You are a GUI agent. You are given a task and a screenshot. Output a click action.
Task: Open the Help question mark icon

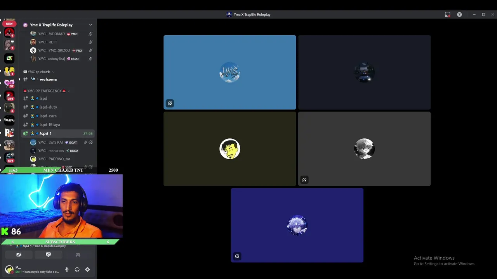click(459, 14)
